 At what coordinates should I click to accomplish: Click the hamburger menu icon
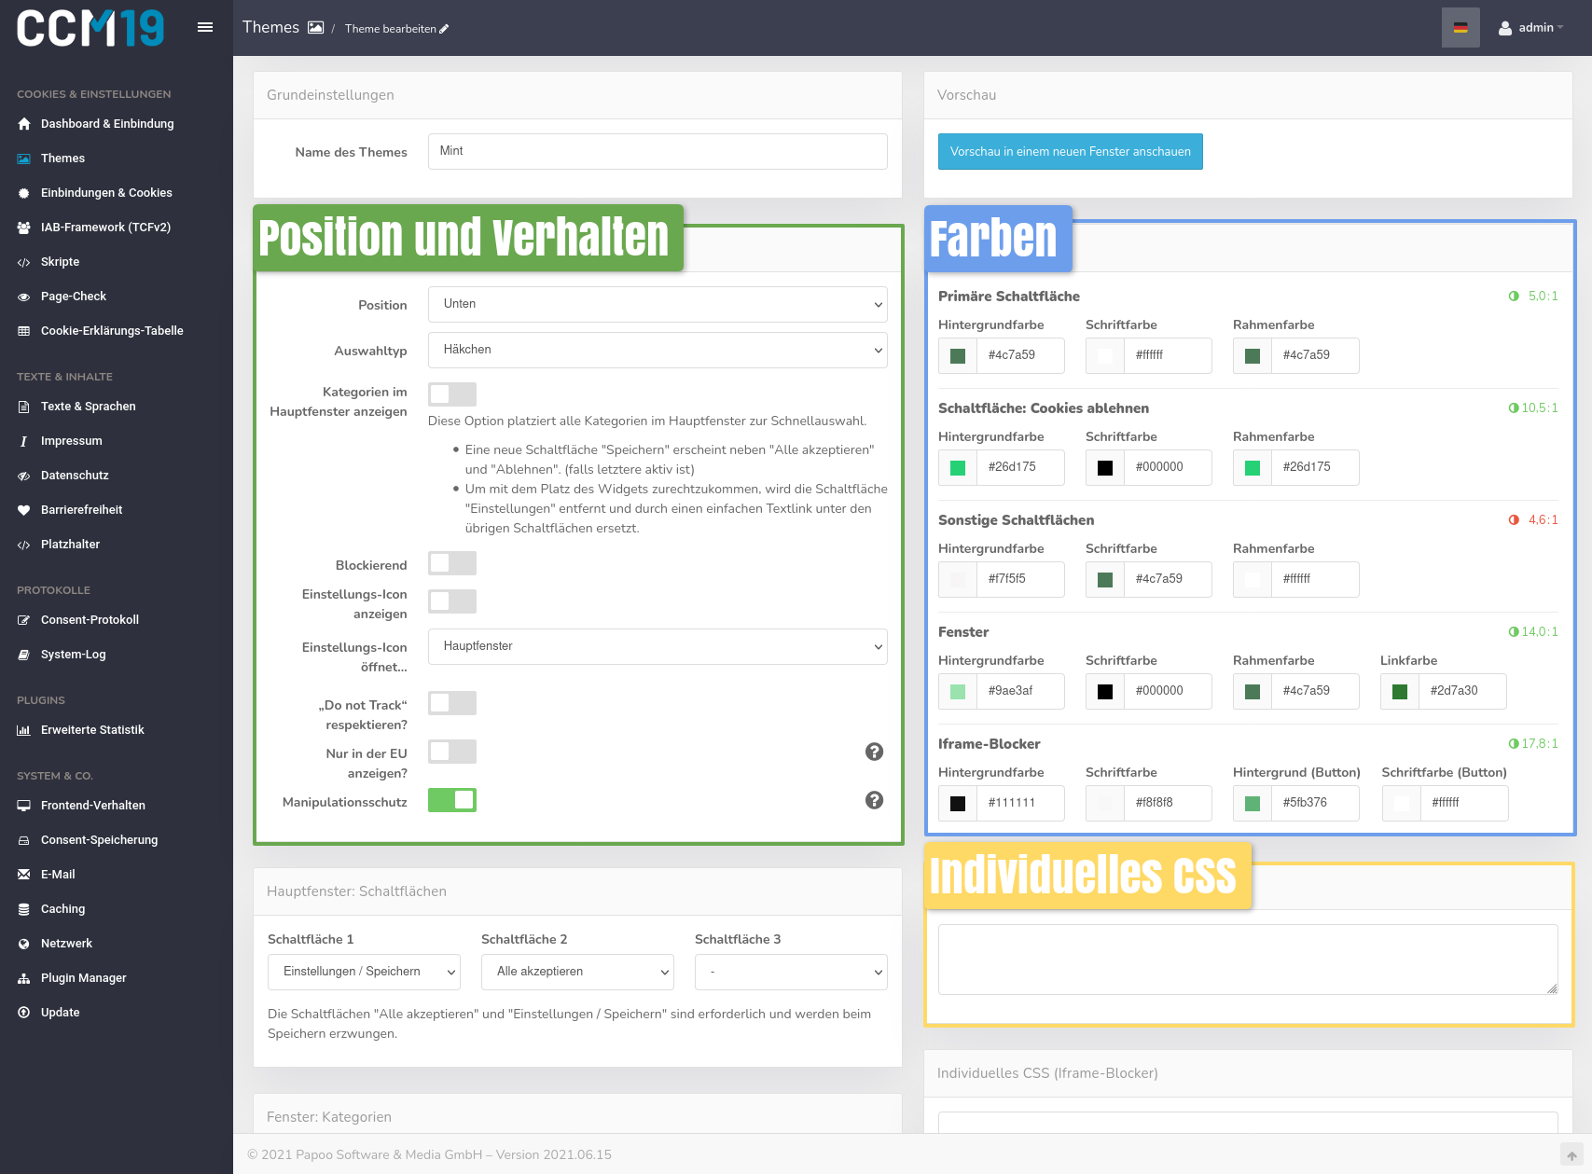[205, 27]
